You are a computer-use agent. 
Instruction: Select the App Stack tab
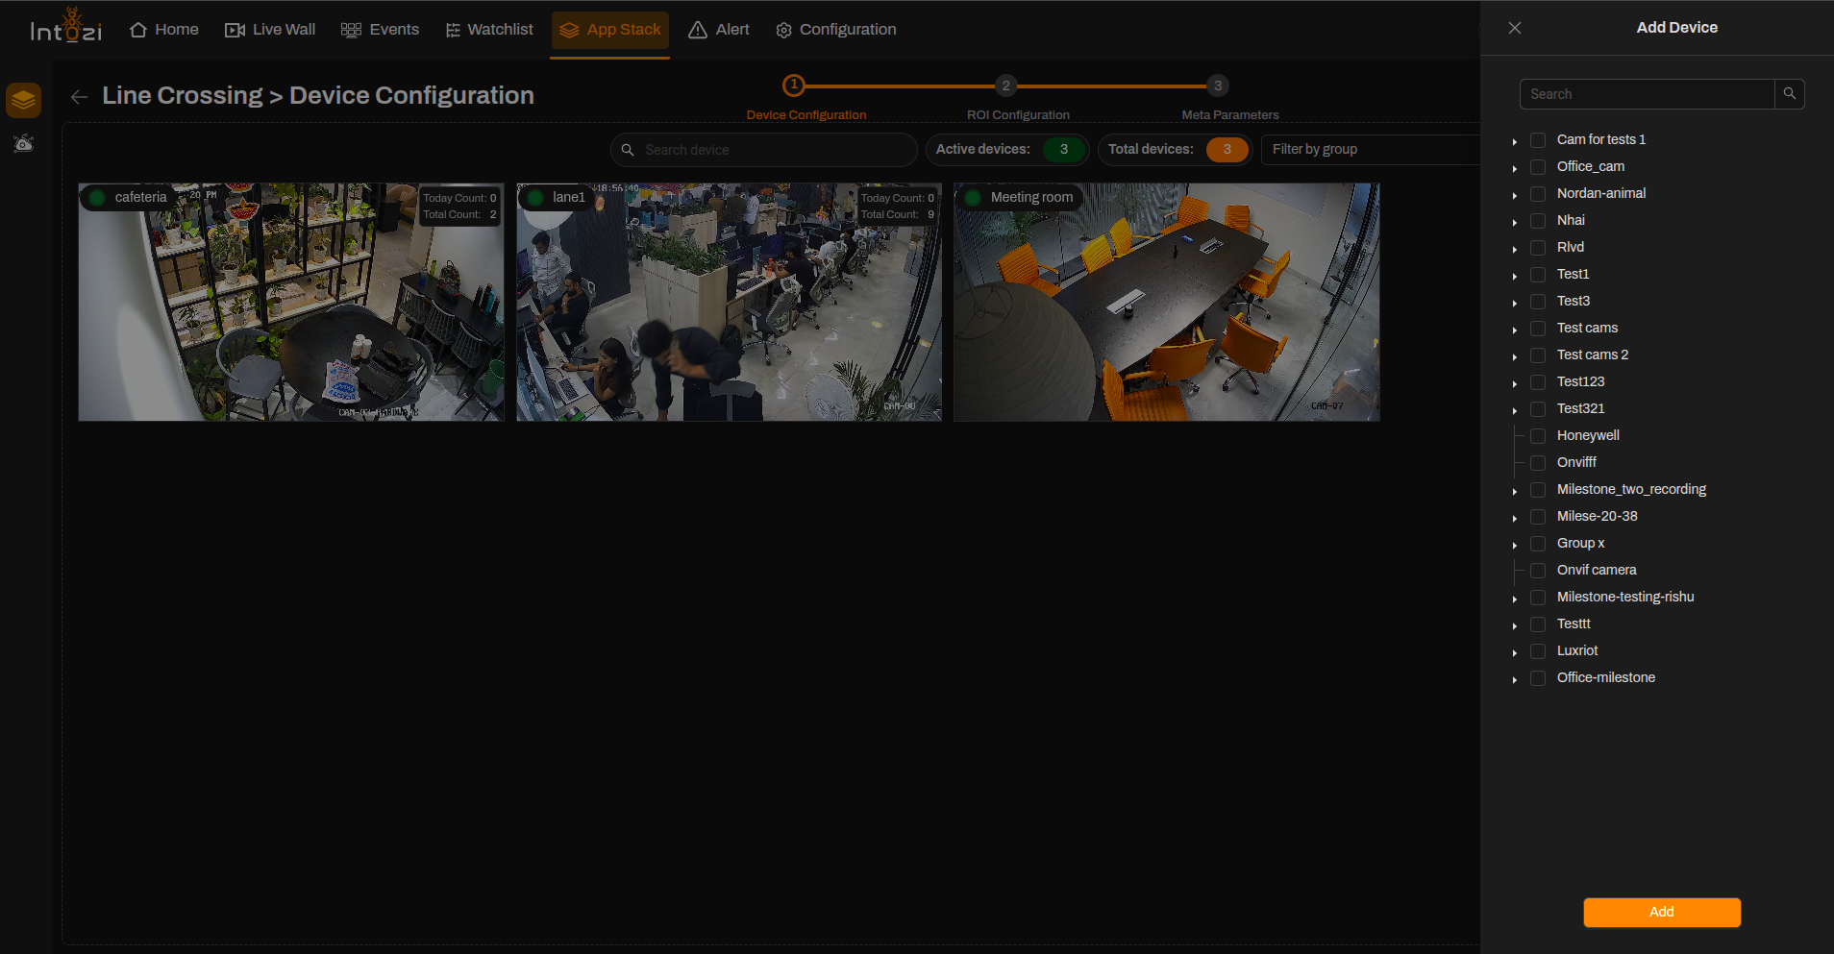(x=609, y=30)
